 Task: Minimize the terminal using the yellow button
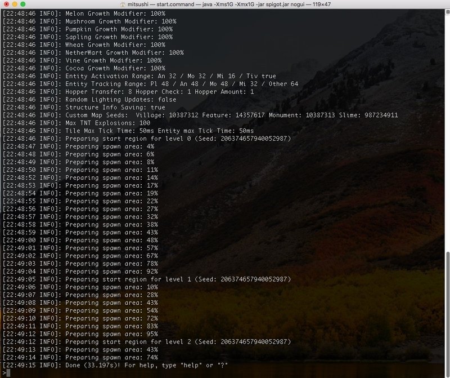point(15,5)
